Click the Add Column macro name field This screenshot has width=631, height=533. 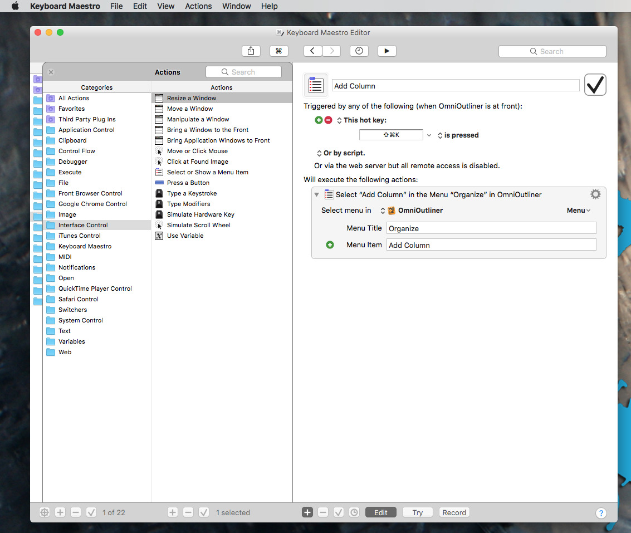tap(456, 86)
